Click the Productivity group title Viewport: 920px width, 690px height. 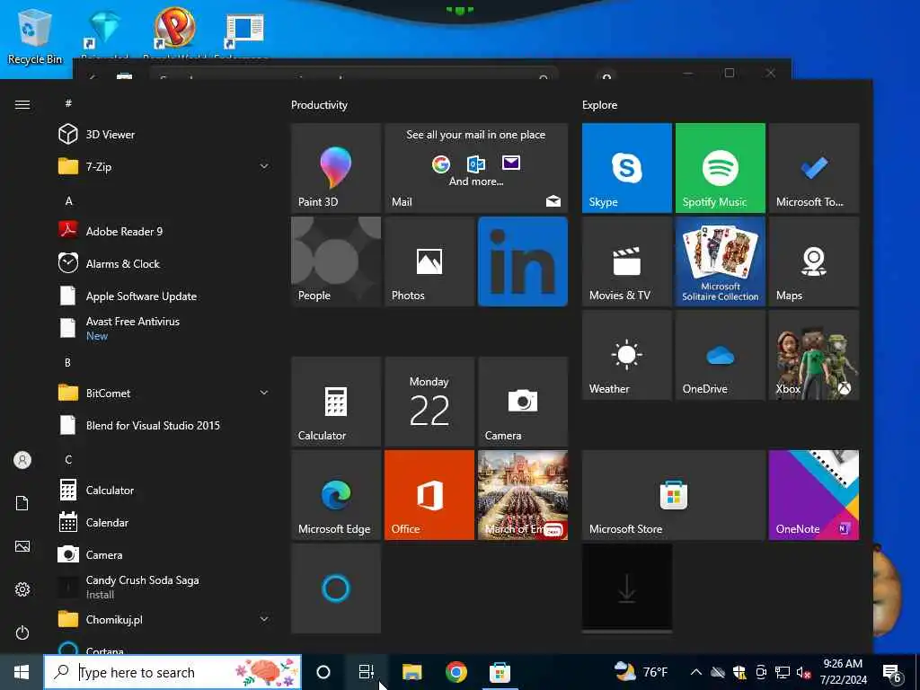[x=319, y=105]
